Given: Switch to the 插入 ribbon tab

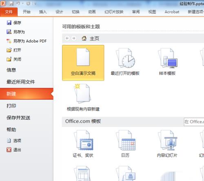Looking at the screenshot, I should point(43,12).
